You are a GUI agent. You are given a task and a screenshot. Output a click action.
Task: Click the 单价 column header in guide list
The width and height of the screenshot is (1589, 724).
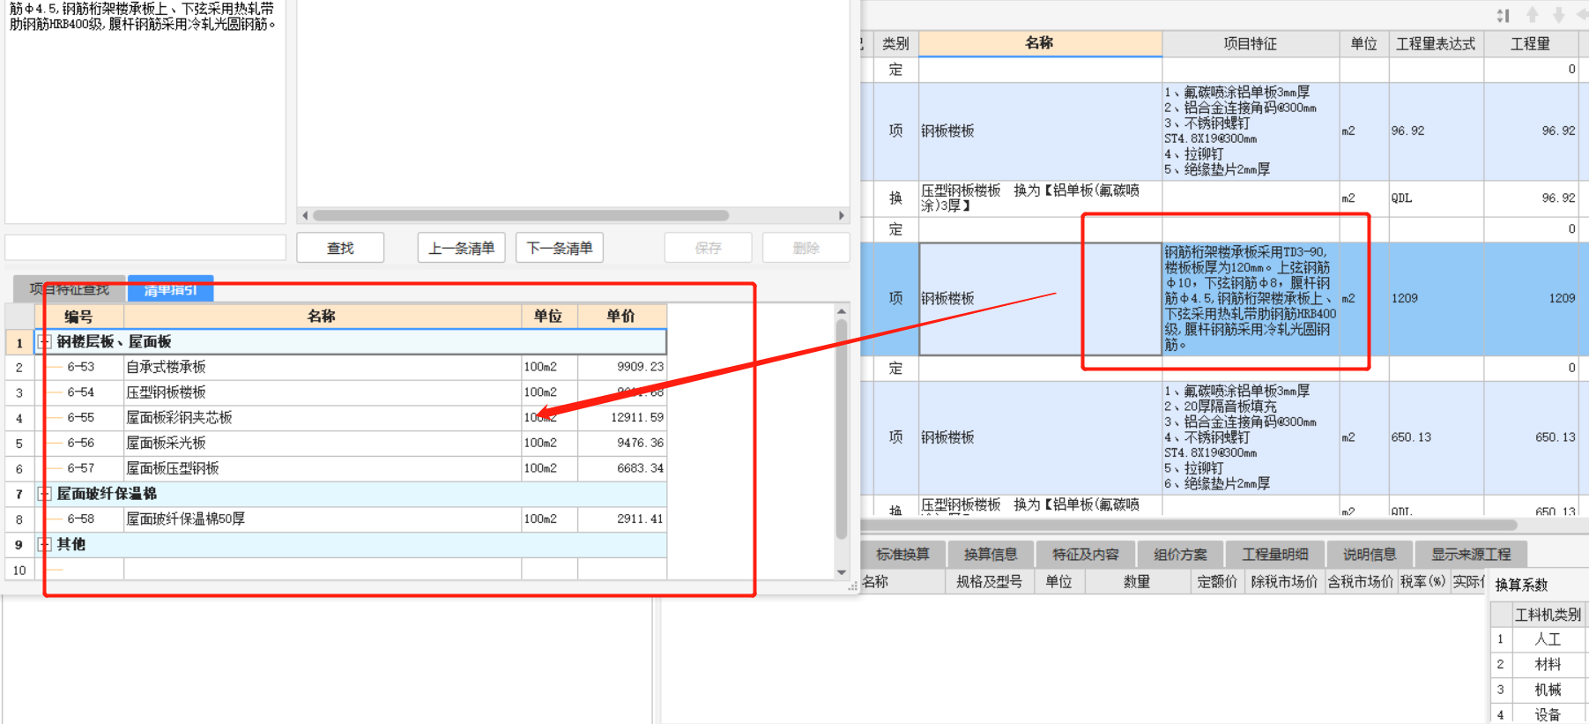pyautogui.click(x=622, y=316)
